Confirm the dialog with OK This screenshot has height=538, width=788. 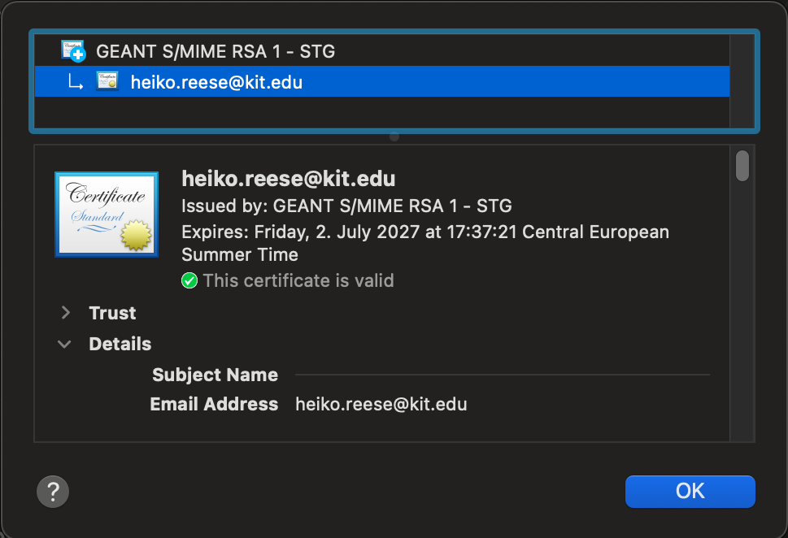point(690,492)
